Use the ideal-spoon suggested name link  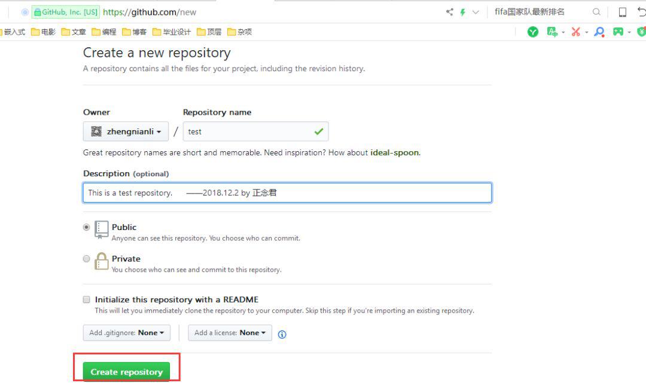point(395,152)
